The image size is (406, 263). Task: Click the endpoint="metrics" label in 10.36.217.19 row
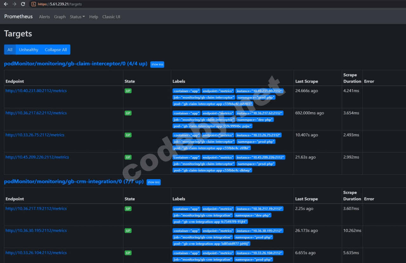[218, 209]
